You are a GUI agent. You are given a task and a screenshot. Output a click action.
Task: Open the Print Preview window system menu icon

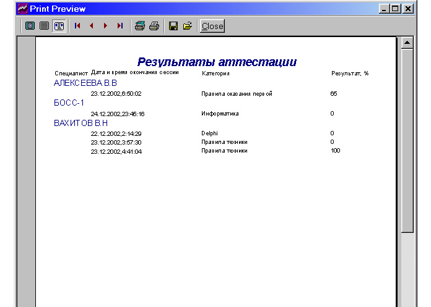coord(22,9)
